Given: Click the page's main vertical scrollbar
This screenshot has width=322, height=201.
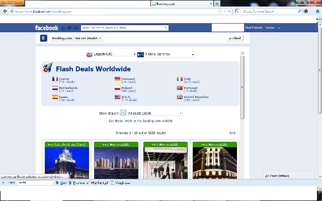Looking at the screenshot, I should click(x=320, y=70).
